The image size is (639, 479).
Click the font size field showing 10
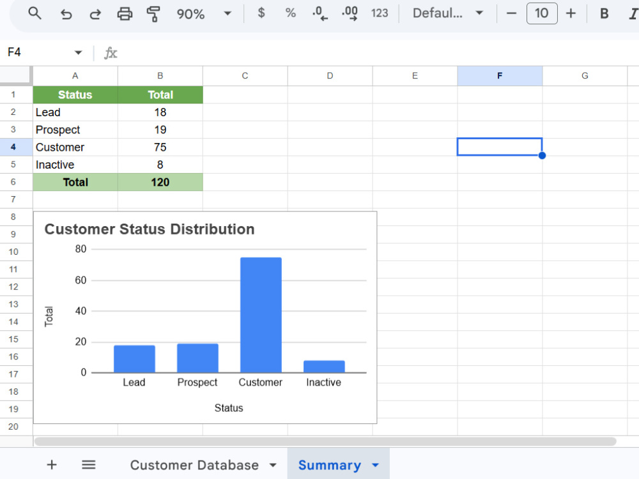tap(542, 13)
